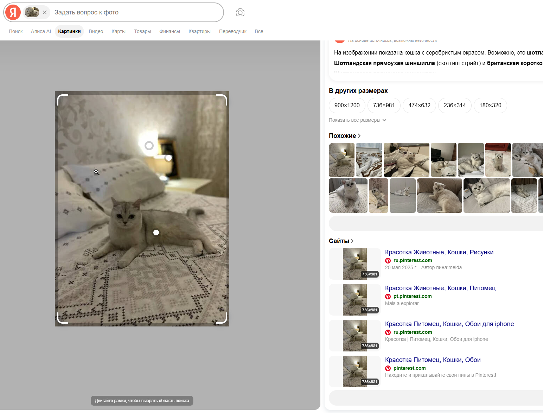Choose the 736×981 size button

384,106
